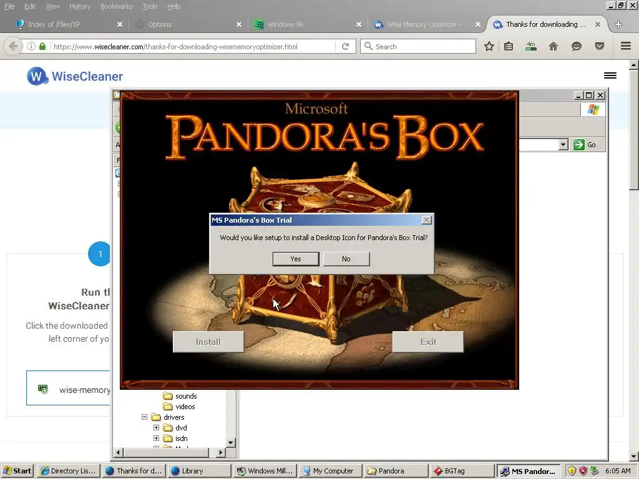Open the downloads icon showing 4m
This screenshot has height=479, width=639.
coord(531,46)
